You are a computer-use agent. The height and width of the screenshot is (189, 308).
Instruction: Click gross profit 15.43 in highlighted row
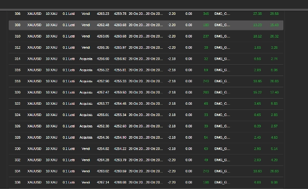[275, 25]
